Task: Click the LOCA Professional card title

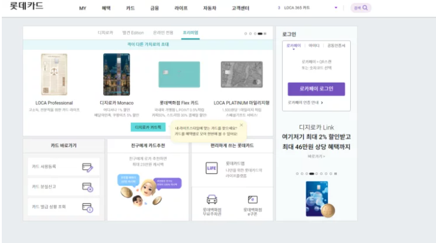Action: point(54,103)
